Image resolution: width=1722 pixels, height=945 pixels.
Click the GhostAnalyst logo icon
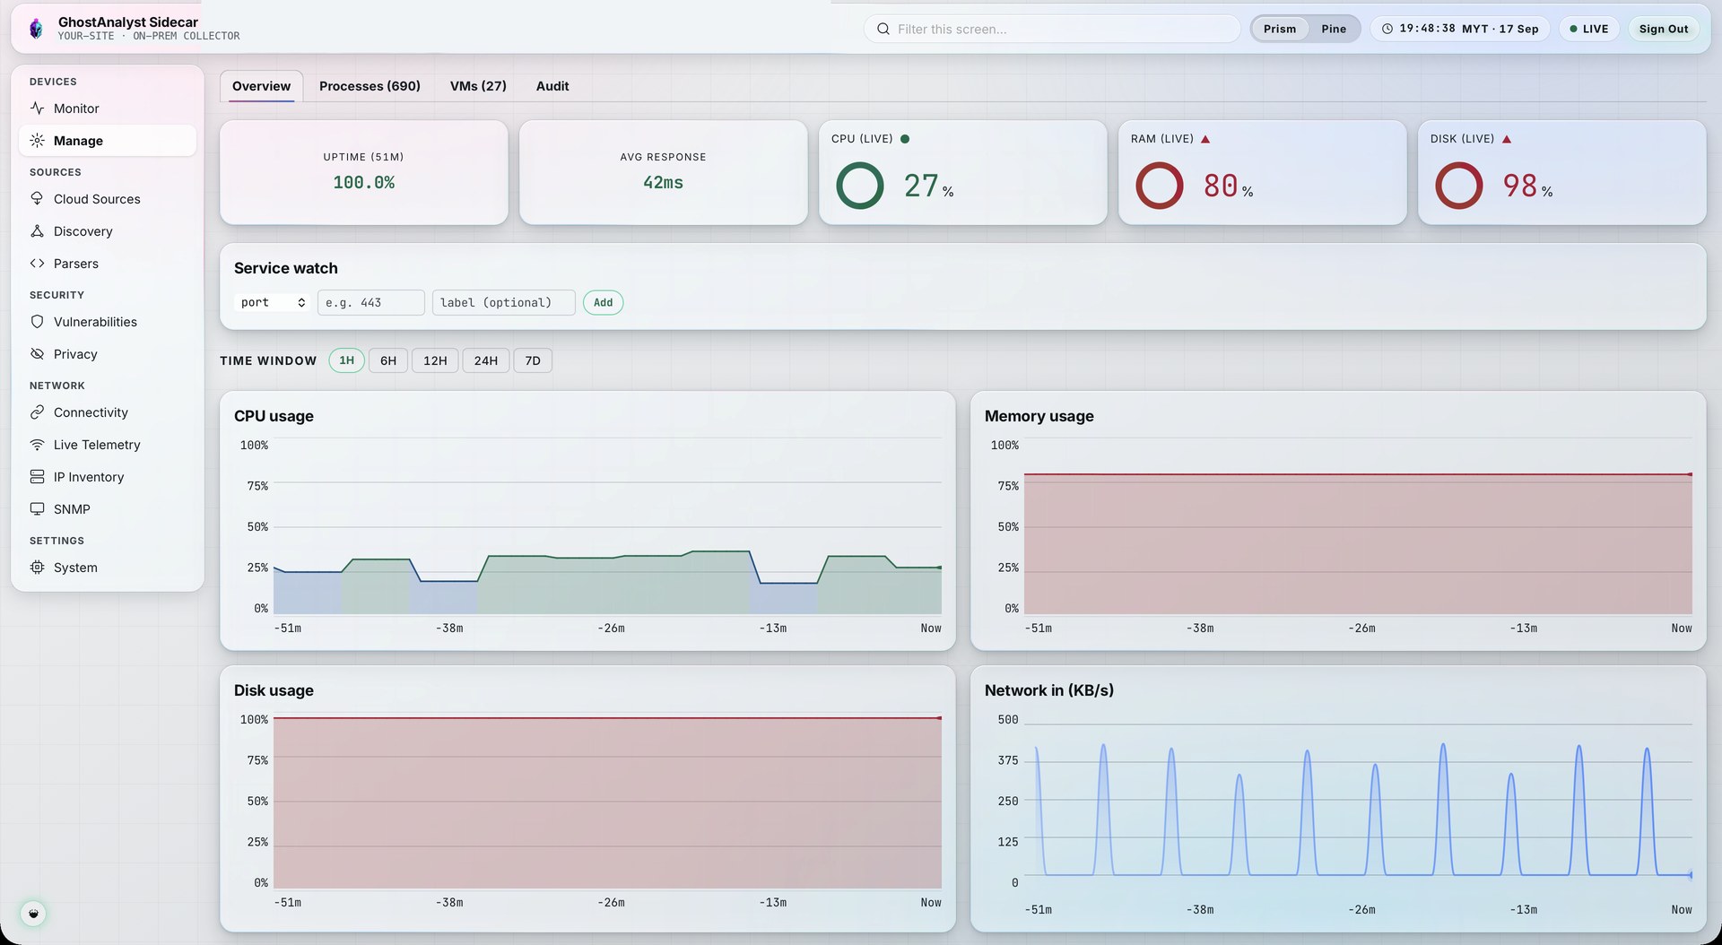coord(36,29)
